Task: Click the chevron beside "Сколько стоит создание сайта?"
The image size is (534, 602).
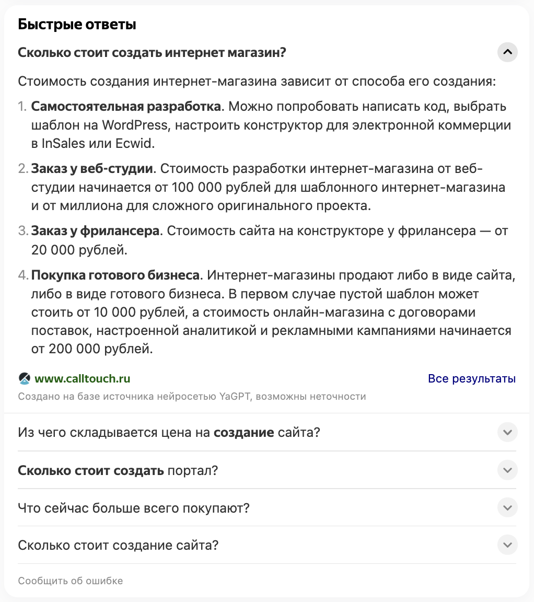Action: click(x=507, y=545)
